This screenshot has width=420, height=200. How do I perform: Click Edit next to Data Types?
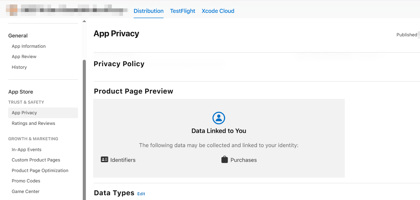coord(141,194)
